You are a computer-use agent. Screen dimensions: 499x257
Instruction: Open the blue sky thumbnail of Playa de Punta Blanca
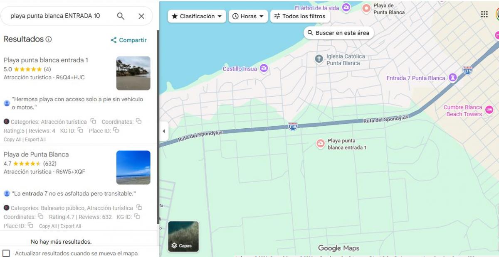point(133,167)
